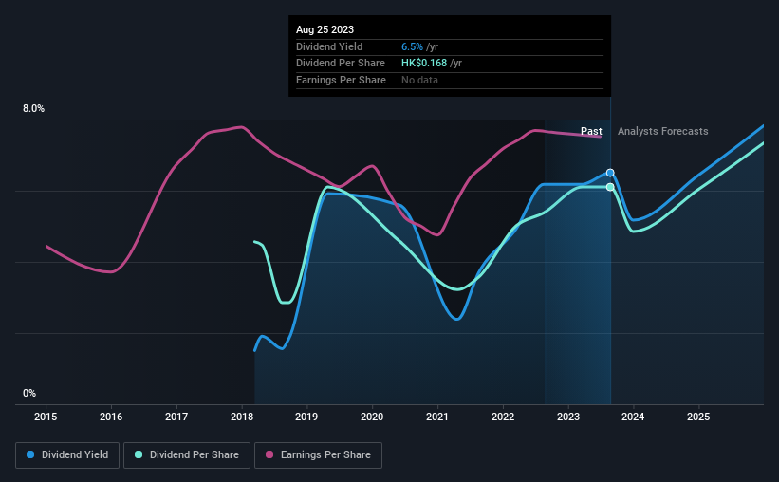Select the blue Dividend Yield data point marker
779x482 pixels.
pyautogui.click(x=610, y=173)
